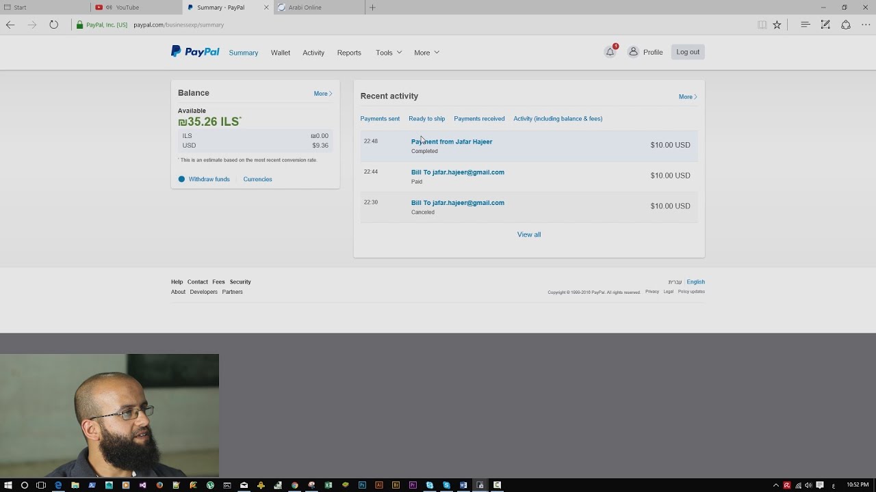
Task: Open Photoshop from the taskbar
Action: click(x=362, y=485)
